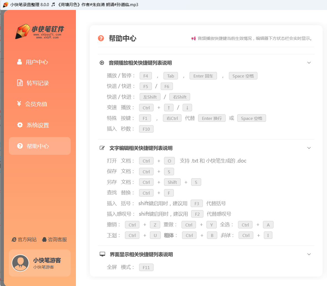Click the orange question mark help icon
The image size is (327, 286).
click(x=101, y=38)
